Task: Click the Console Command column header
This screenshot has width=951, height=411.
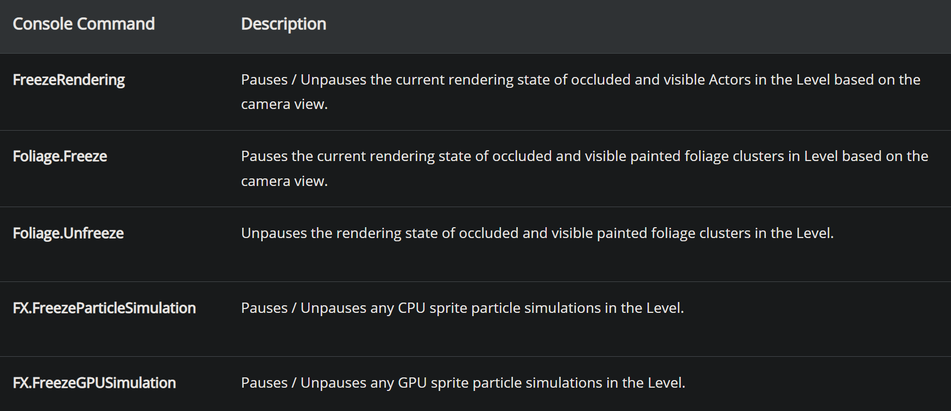Action: pos(84,24)
